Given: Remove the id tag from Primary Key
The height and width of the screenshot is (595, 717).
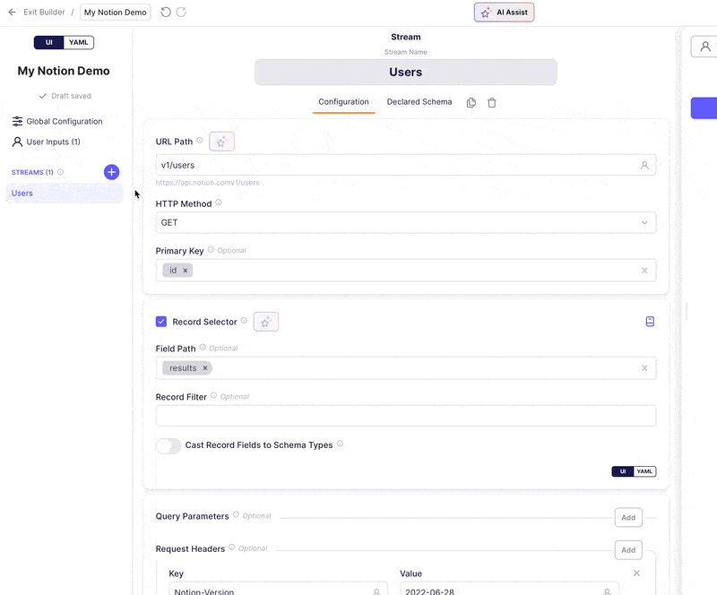Looking at the screenshot, I should pos(186,270).
